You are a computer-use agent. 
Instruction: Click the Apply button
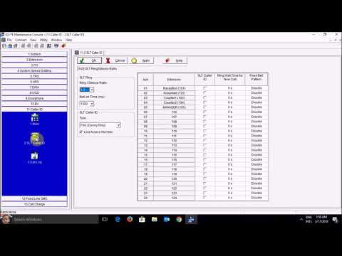(x=142, y=60)
